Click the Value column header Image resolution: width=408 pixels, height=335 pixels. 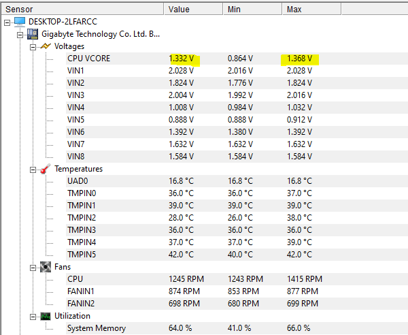click(193, 9)
